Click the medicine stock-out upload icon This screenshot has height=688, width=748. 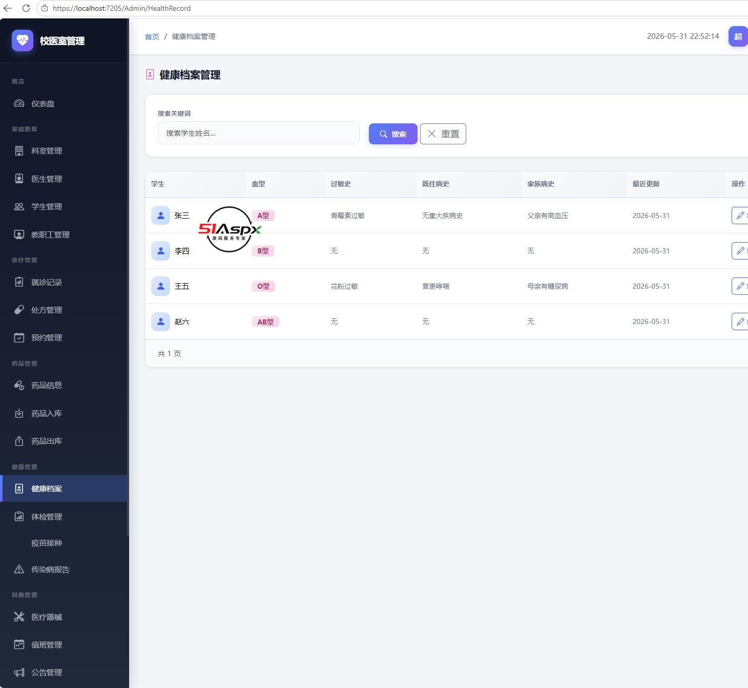tap(19, 441)
